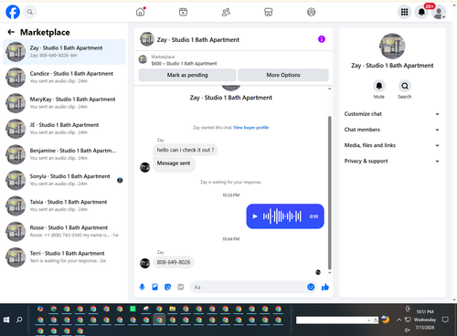Click the 'Message sent' bubble
This screenshot has height=336, width=457.
tap(174, 163)
